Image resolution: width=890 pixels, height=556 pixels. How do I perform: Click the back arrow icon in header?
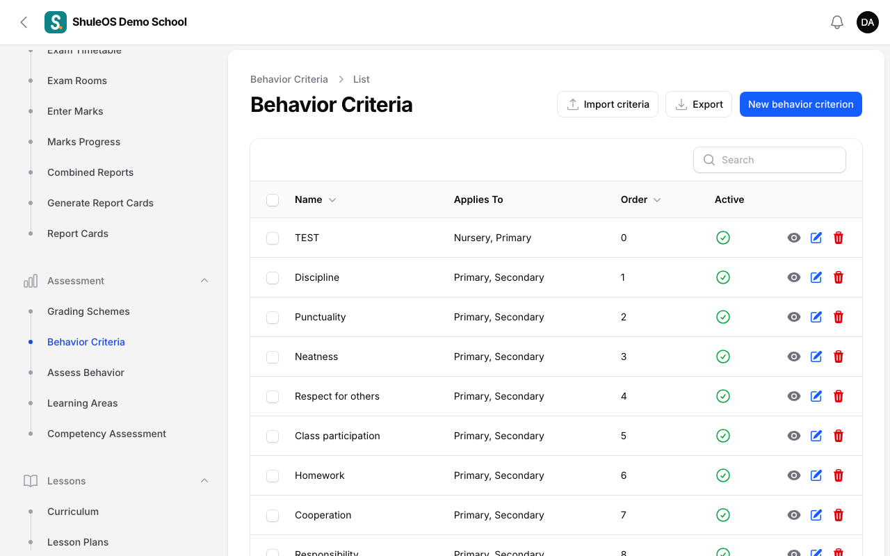pos(24,22)
